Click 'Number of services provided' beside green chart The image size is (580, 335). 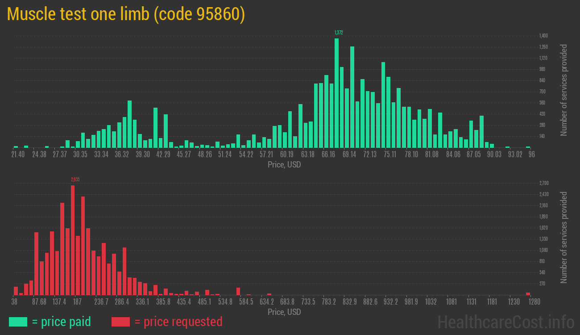pos(564,90)
